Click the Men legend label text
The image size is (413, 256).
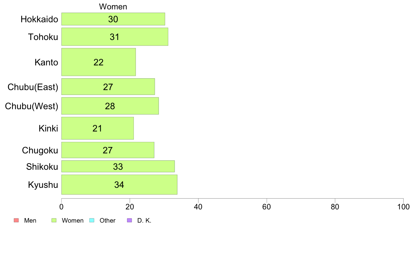coord(30,221)
